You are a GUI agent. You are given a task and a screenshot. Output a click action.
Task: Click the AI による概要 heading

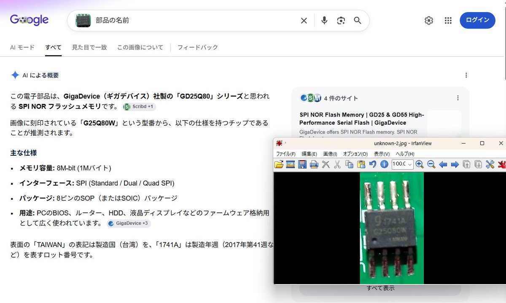tap(40, 75)
